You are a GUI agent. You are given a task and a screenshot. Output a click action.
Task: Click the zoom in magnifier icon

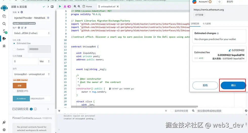[79, 6]
